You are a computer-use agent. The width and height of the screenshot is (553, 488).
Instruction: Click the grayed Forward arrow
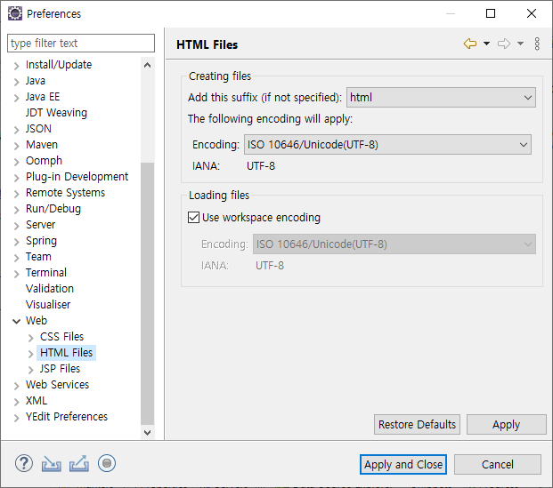pos(504,44)
